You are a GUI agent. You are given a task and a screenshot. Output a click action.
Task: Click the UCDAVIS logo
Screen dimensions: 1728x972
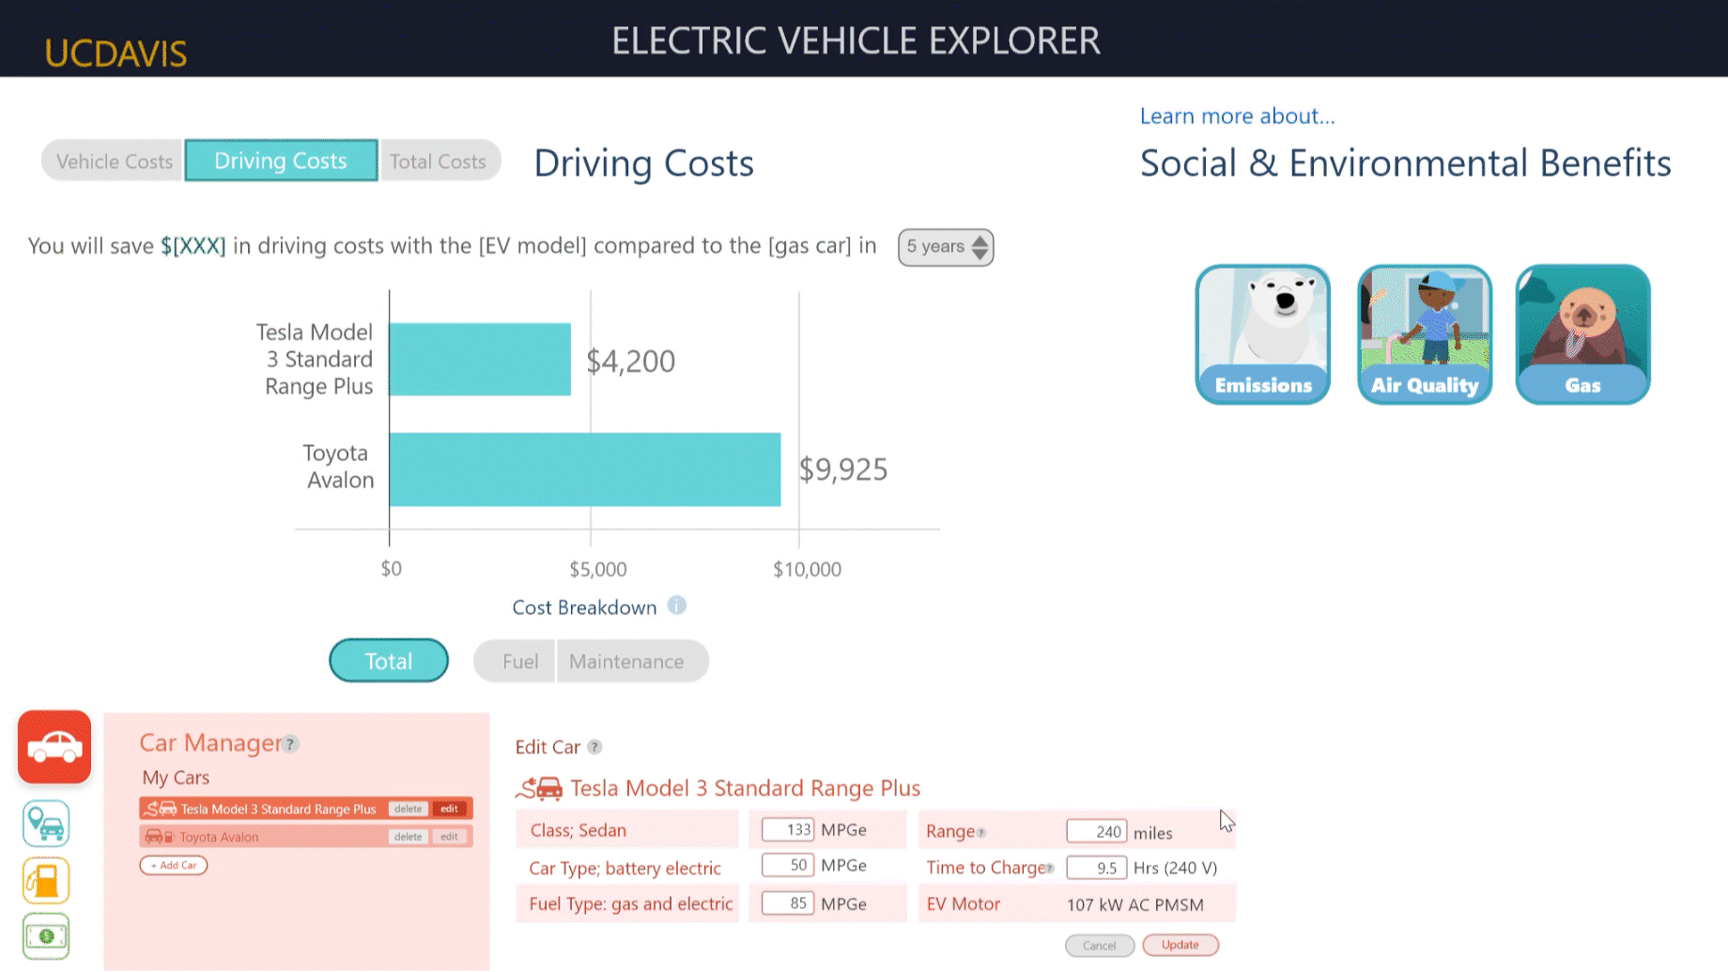[x=116, y=54]
